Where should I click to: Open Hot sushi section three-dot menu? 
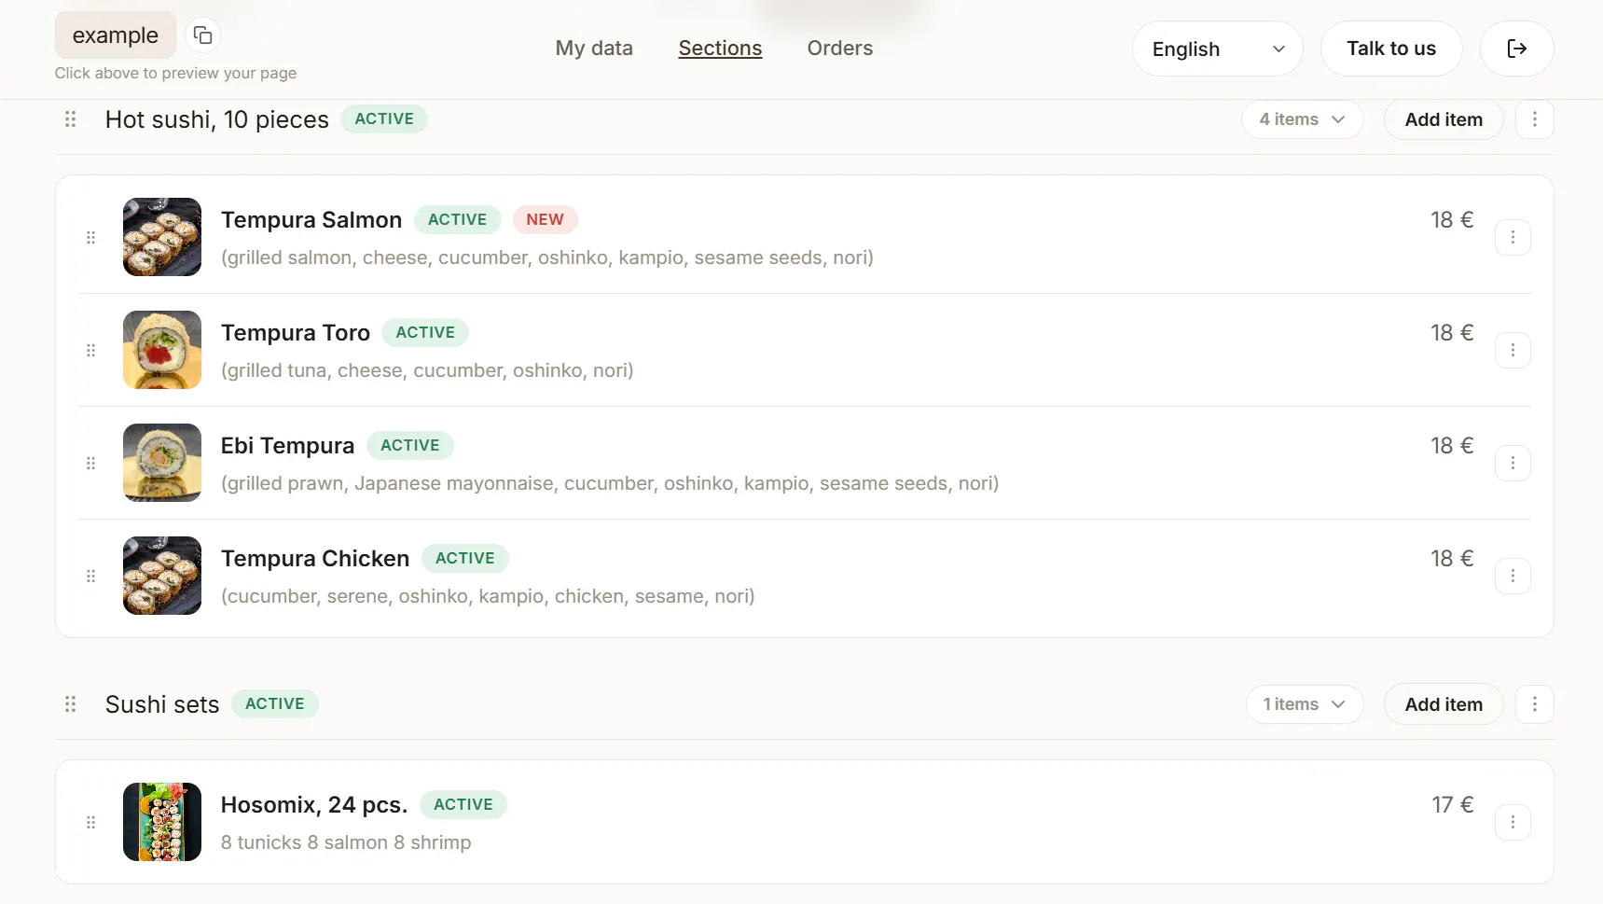[1534, 119]
